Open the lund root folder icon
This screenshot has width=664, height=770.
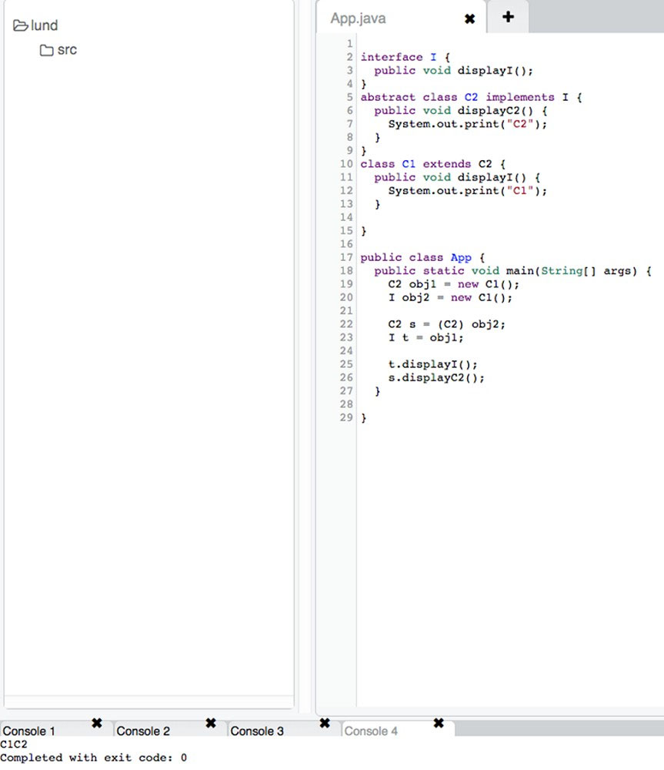pos(20,25)
